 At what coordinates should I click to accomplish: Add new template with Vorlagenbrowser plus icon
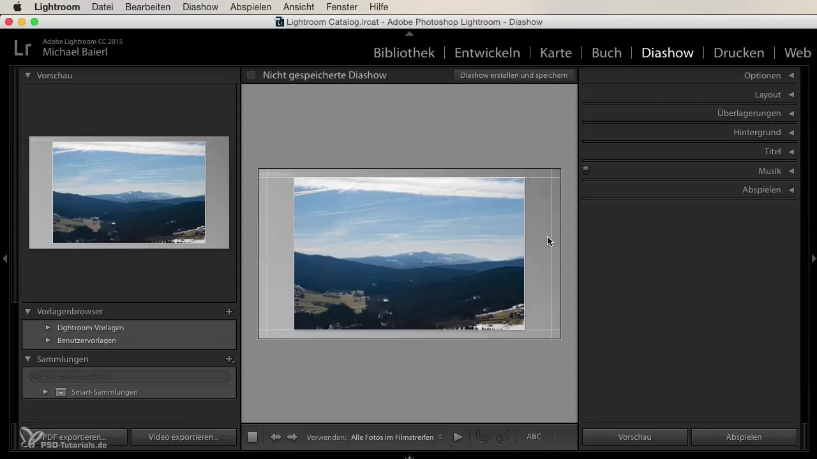229,312
